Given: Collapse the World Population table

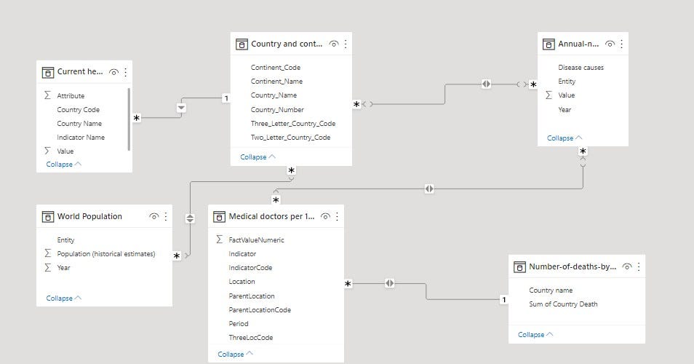Looking at the screenshot, I should tap(64, 298).
